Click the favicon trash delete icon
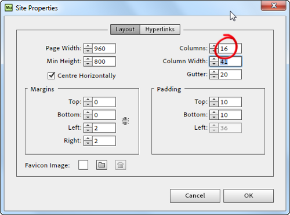The height and width of the screenshot is (215, 290). [121, 165]
